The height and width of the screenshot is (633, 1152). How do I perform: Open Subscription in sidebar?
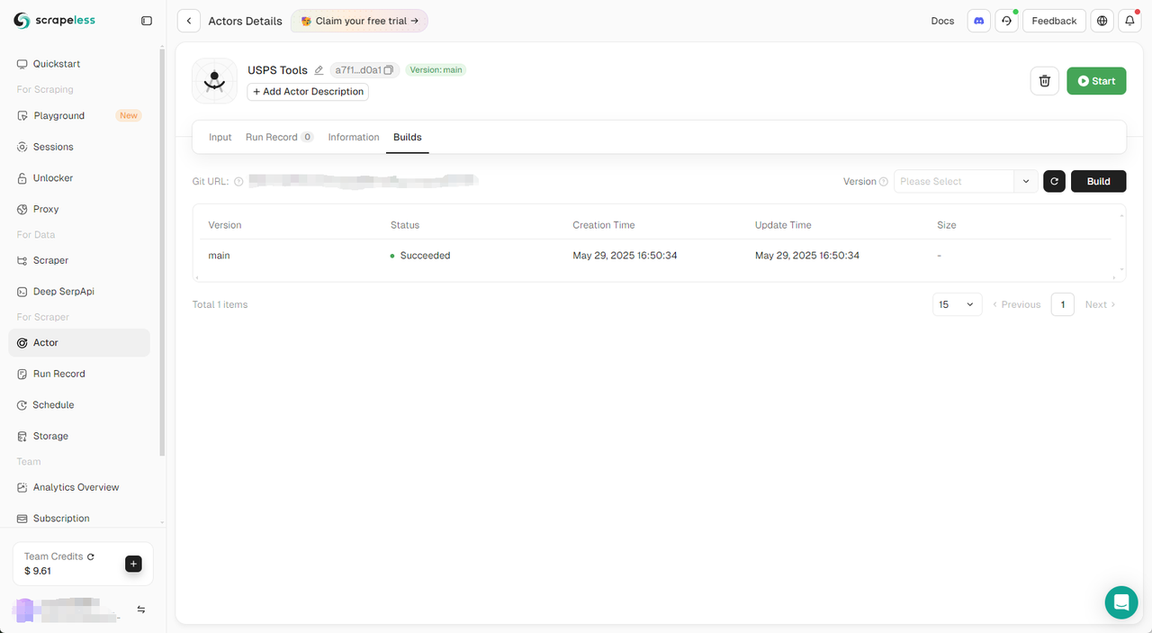(79, 519)
